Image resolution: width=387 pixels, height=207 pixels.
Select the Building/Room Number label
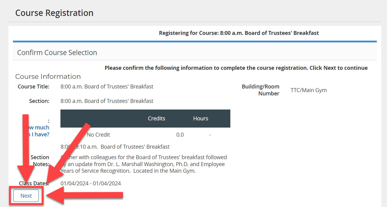(x=261, y=90)
